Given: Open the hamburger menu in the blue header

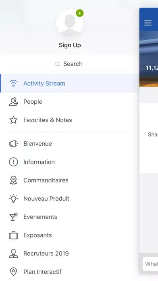Looking at the screenshot, I should [148, 23].
